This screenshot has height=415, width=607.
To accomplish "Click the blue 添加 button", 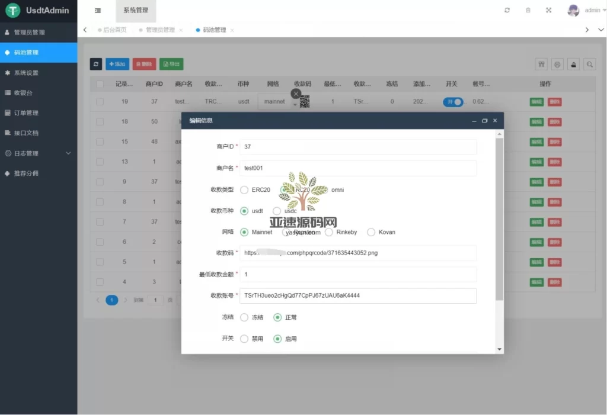I will point(117,64).
